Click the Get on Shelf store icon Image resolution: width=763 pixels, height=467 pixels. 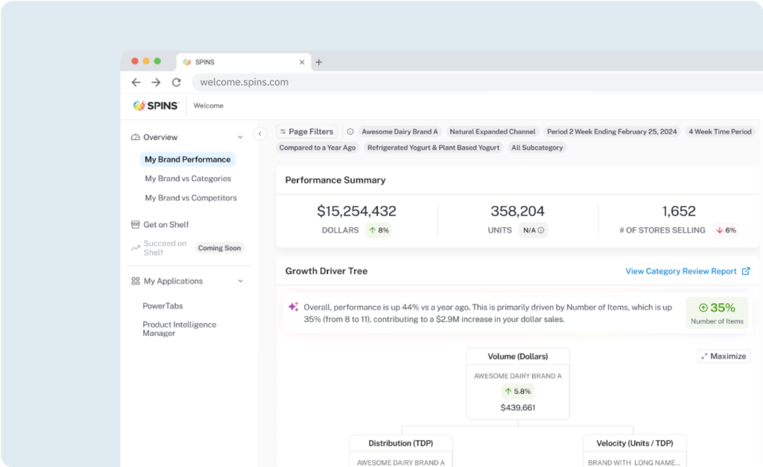(136, 224)
